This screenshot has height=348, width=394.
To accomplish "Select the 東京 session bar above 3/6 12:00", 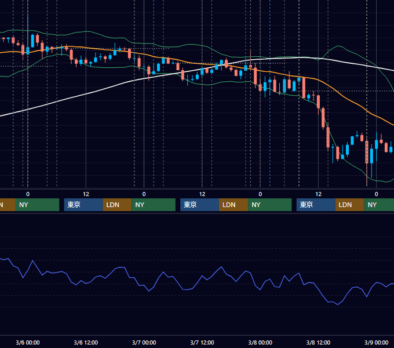I will (x=83, y=205).
